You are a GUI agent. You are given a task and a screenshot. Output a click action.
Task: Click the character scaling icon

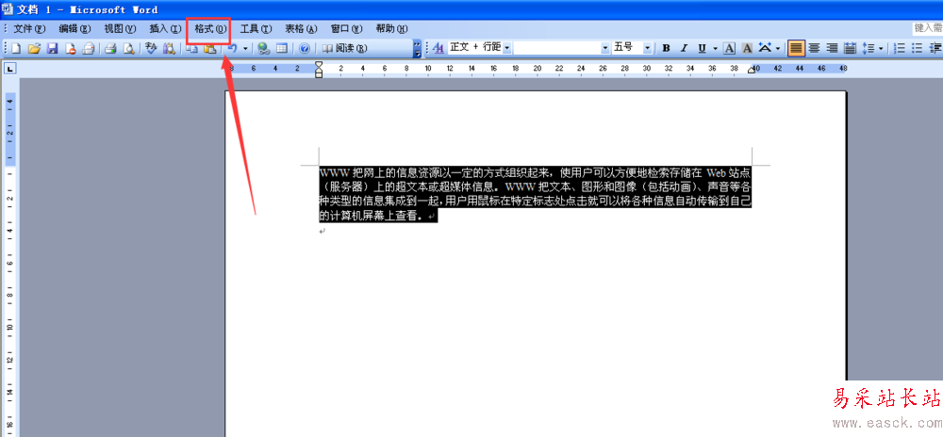pyautogui.click(x=765, y=48)
